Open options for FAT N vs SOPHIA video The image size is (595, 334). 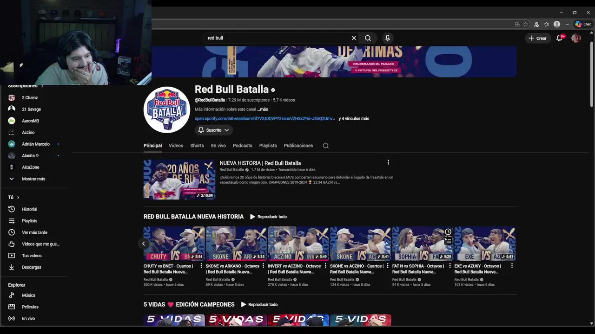[450, 266]
